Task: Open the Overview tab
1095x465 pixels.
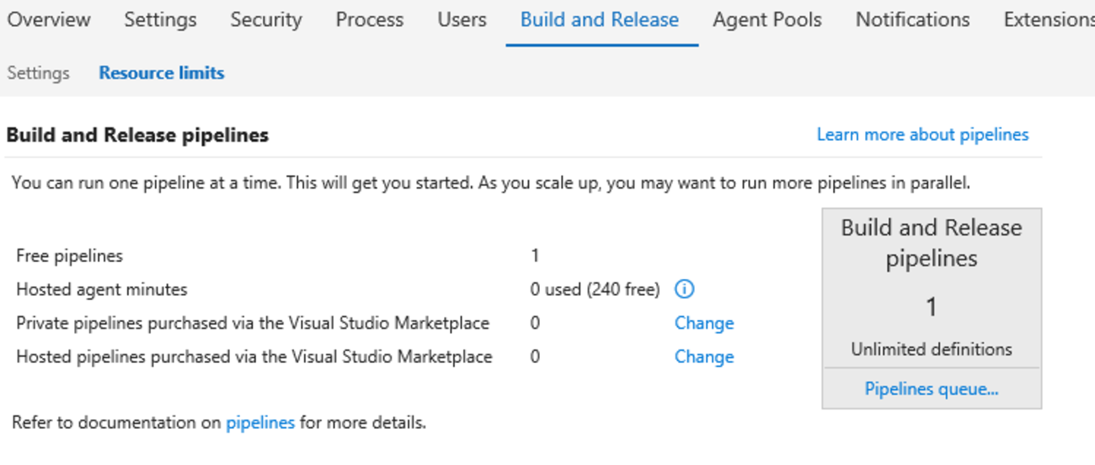Action: coord(49,20)
